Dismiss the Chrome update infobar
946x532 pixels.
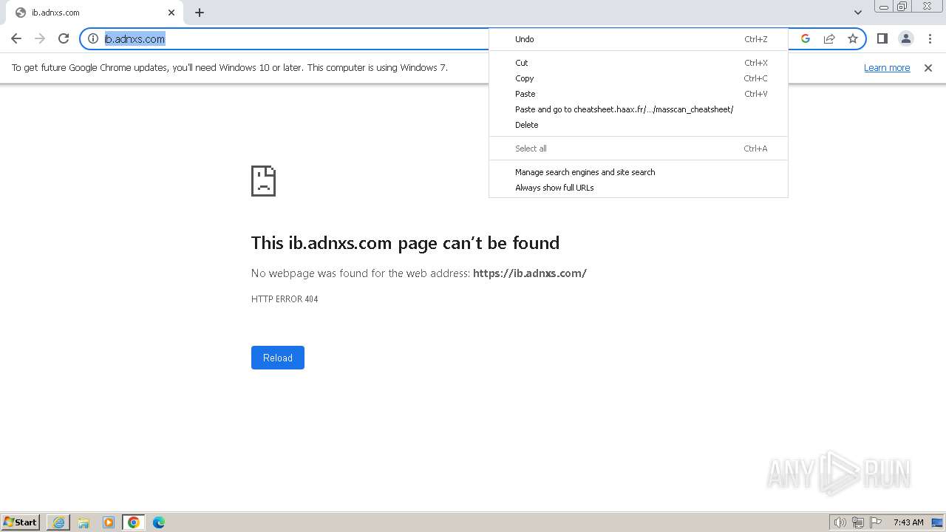[928, 68]
